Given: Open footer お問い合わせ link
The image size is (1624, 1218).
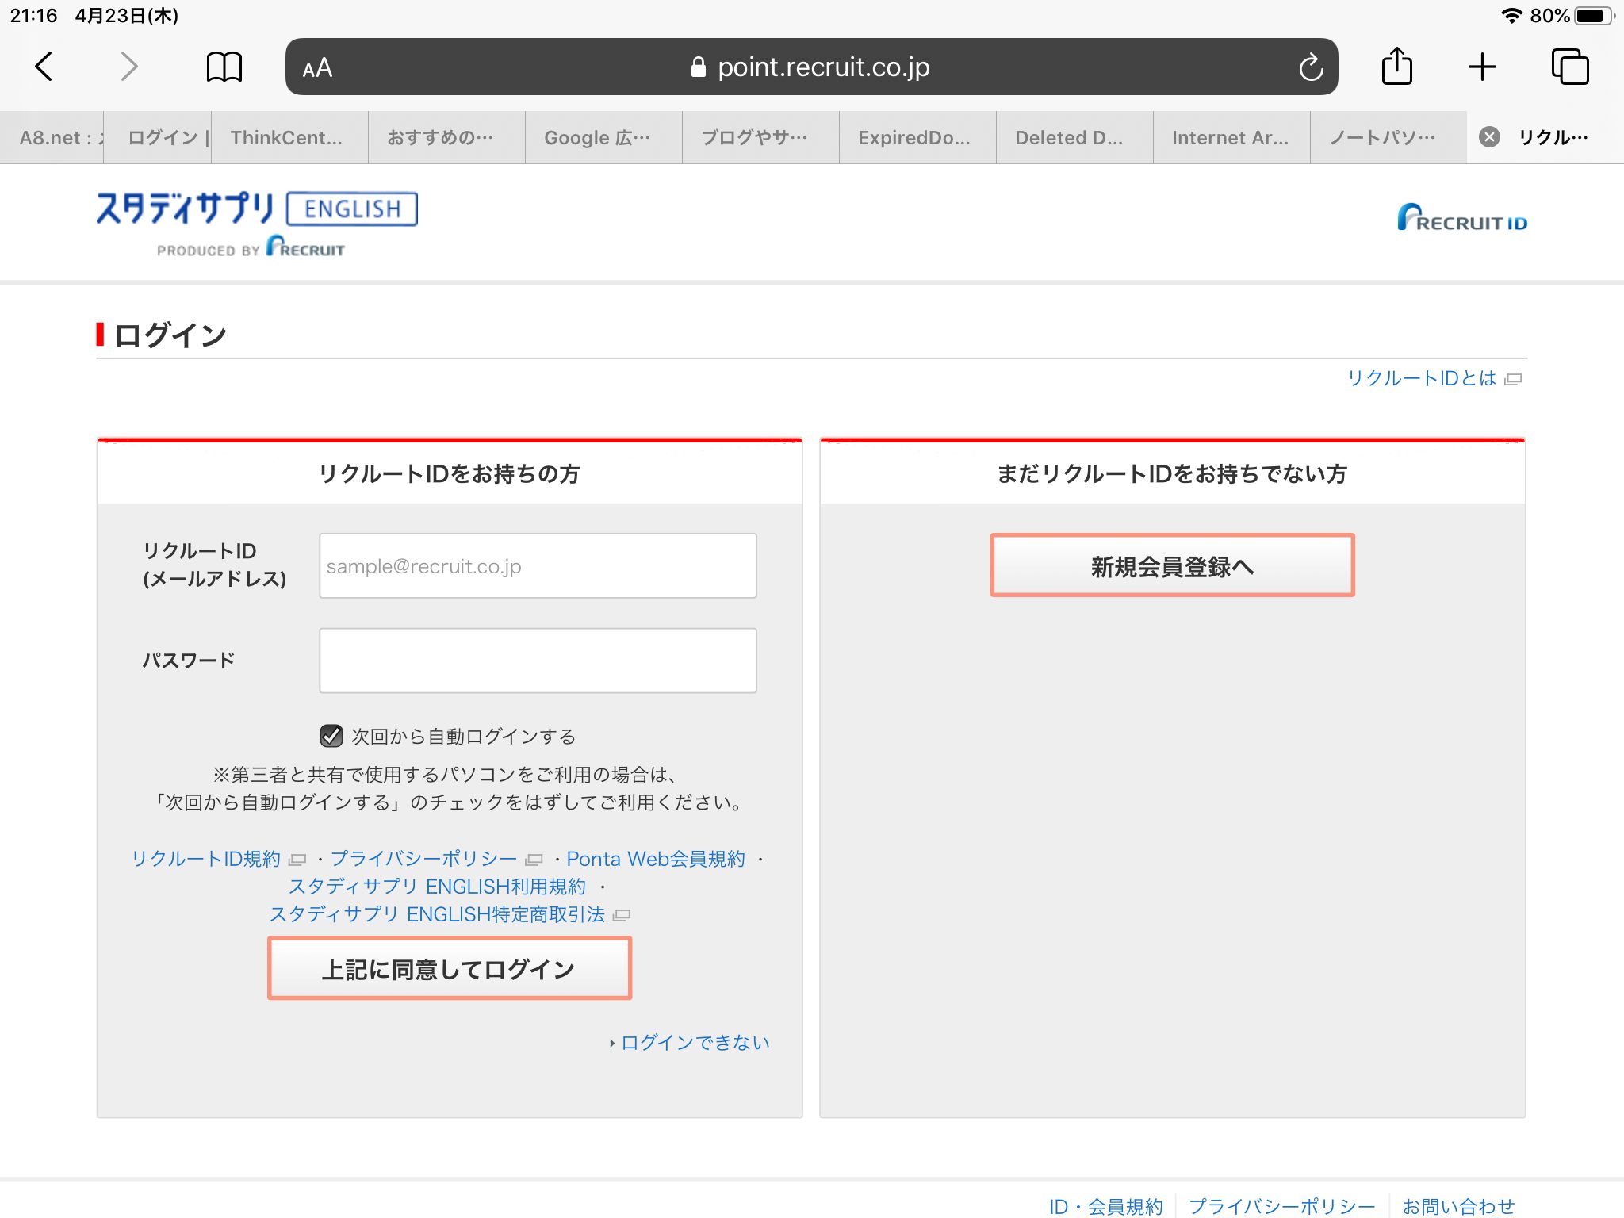Looking at the screenshot, I should click(x=1458, y=1206).
